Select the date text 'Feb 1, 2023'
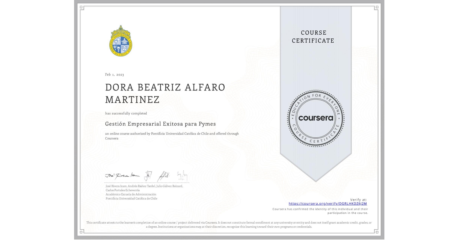 (x=114, y=74)
